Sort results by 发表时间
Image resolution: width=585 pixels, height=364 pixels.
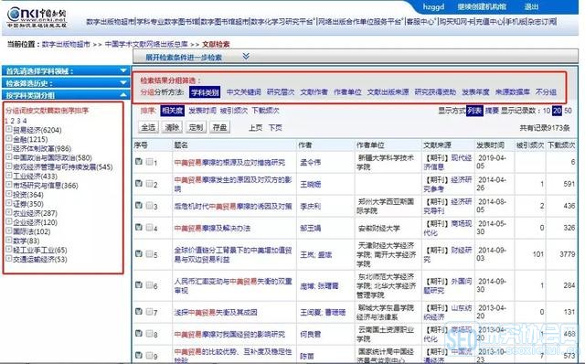[x=202, y=111]
